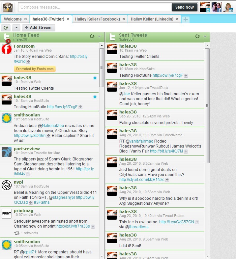Click the Add Stream button

click(x=39, y=28)
